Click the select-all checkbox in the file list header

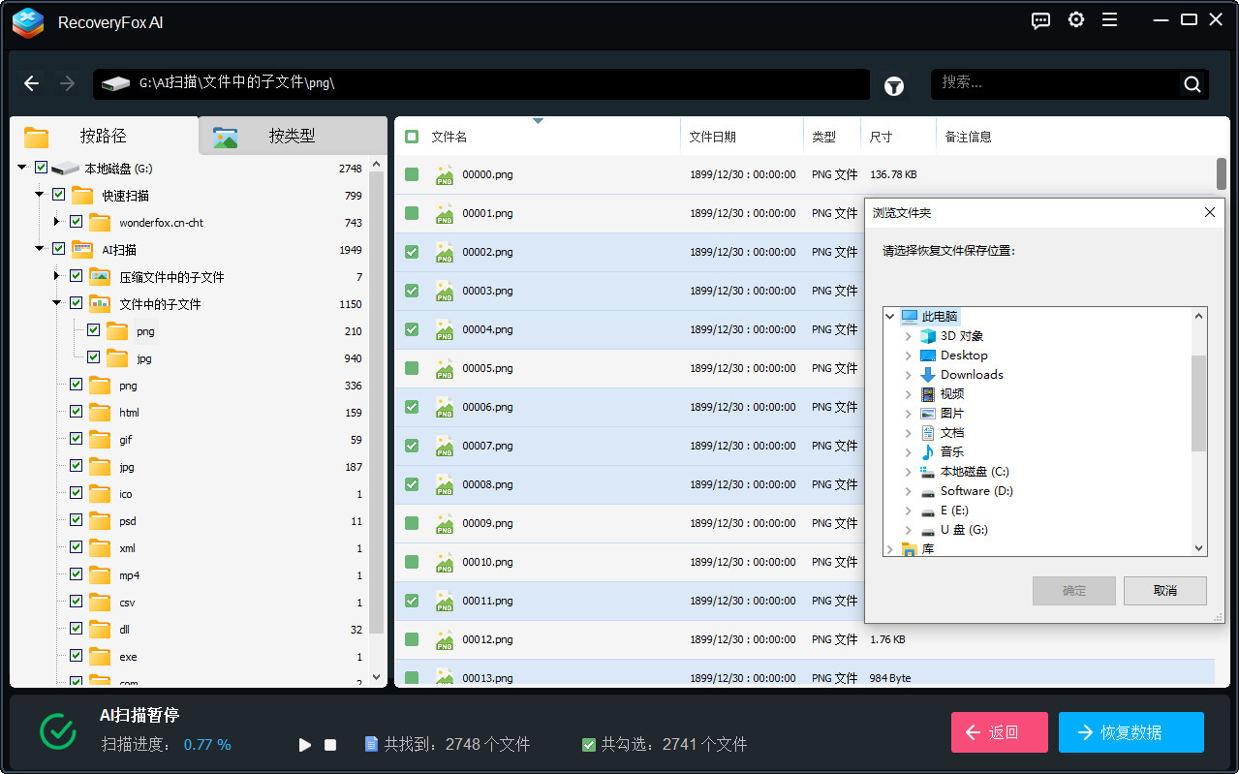[412, 136]
